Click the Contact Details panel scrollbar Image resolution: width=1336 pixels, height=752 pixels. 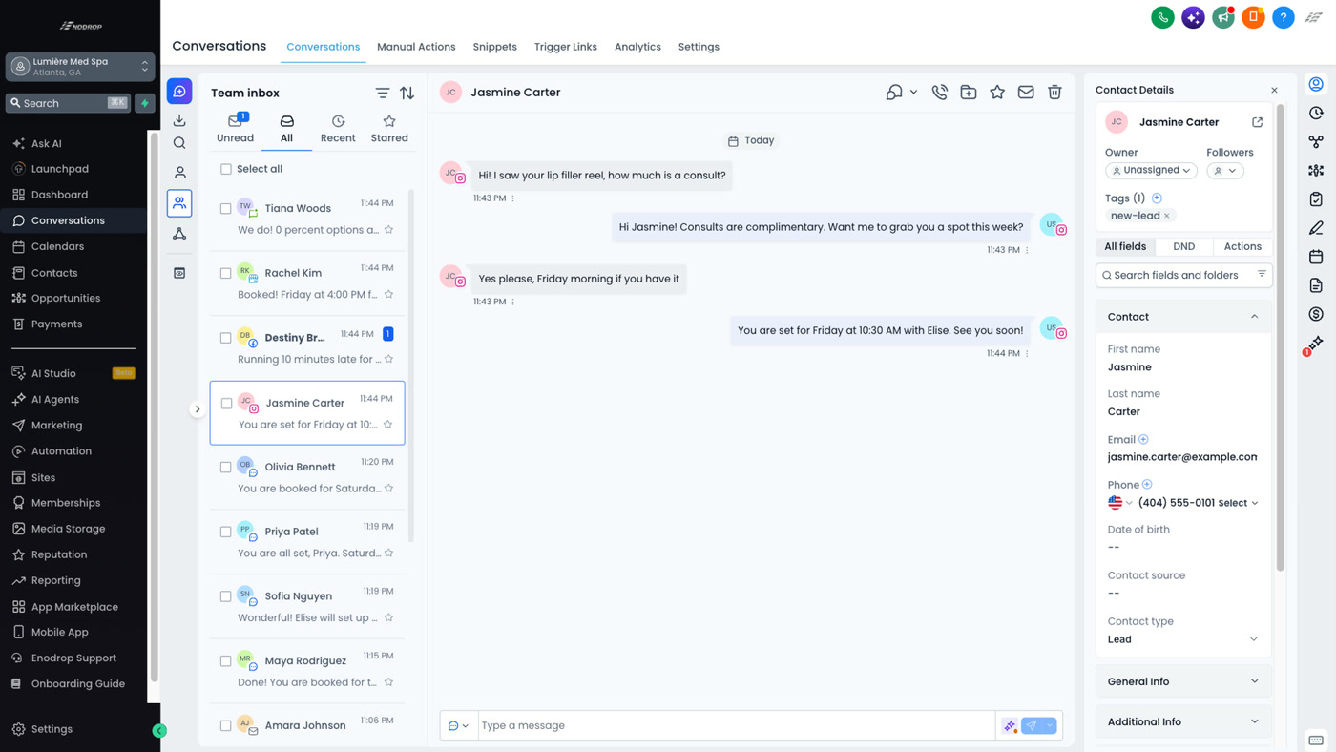pos(1281,339)
